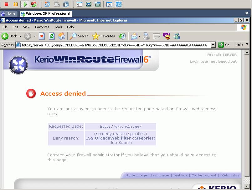Print the current page
Viewport: 252px width, 190px height.
(x=147, y=36)
